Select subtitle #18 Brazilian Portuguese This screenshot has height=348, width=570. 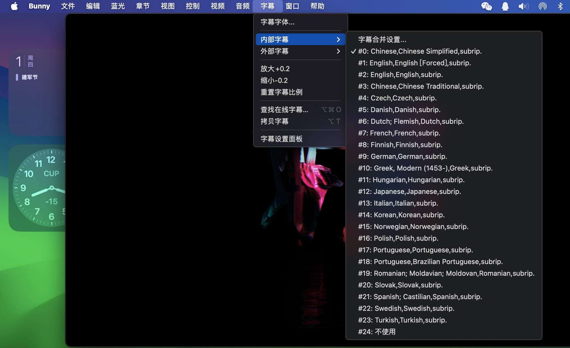click(x=444, y=261)
